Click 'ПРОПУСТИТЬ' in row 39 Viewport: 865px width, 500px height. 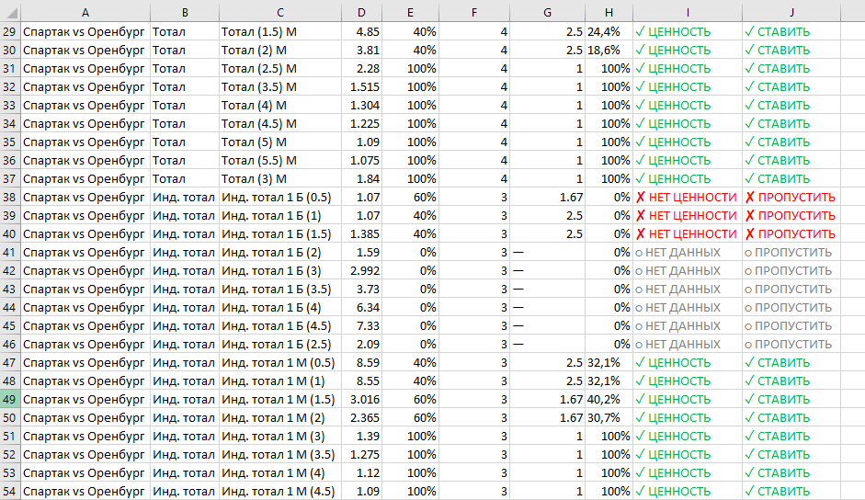(x=797, y=215)
